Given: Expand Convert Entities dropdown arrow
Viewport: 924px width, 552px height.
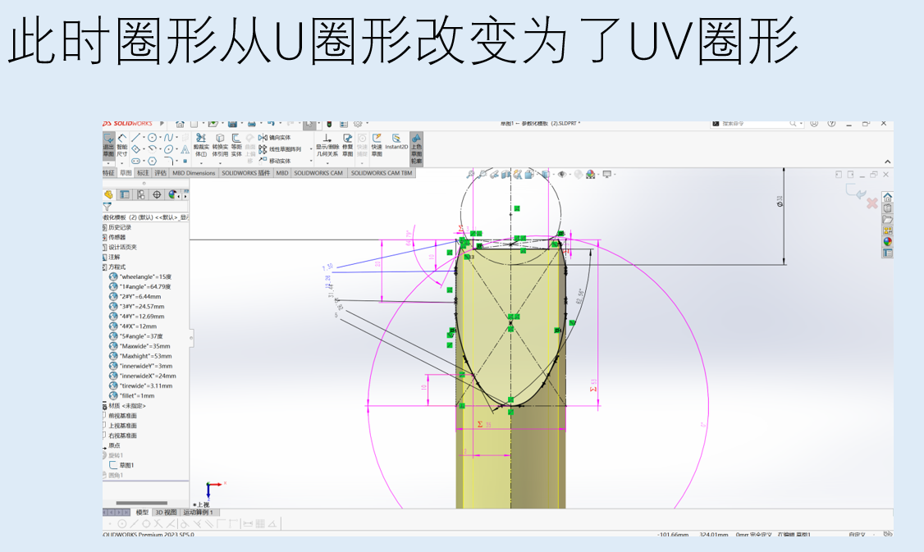Looking at the screenshot, I should click(x=220, y=163).
